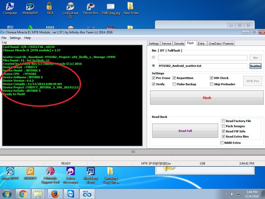This screenshot has width=265, height=199.
Task: Open Google Chrome from the taskbar
Action: coord(23,194)
